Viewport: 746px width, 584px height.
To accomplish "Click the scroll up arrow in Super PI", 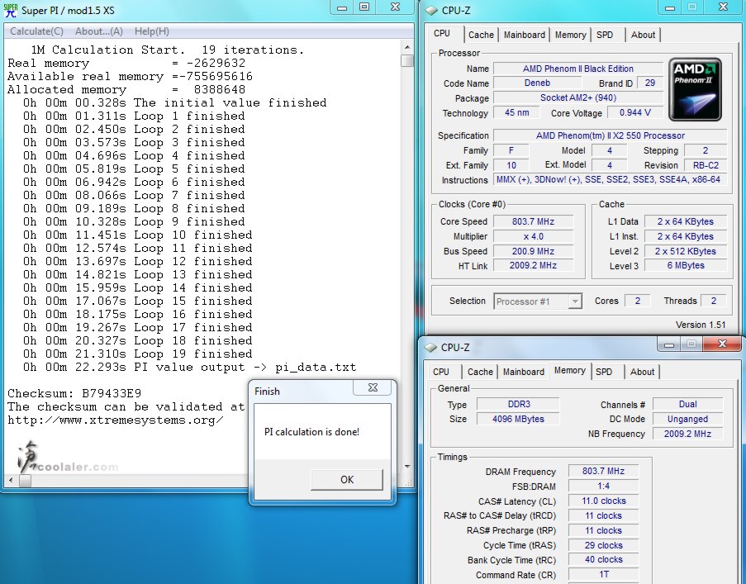I will (407, 47).
